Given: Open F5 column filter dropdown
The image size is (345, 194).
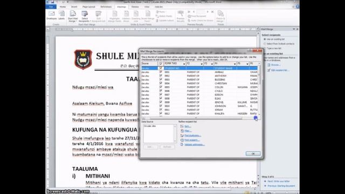Looking at the screenshot, I should pyautogui.click(x=247, y=64).
